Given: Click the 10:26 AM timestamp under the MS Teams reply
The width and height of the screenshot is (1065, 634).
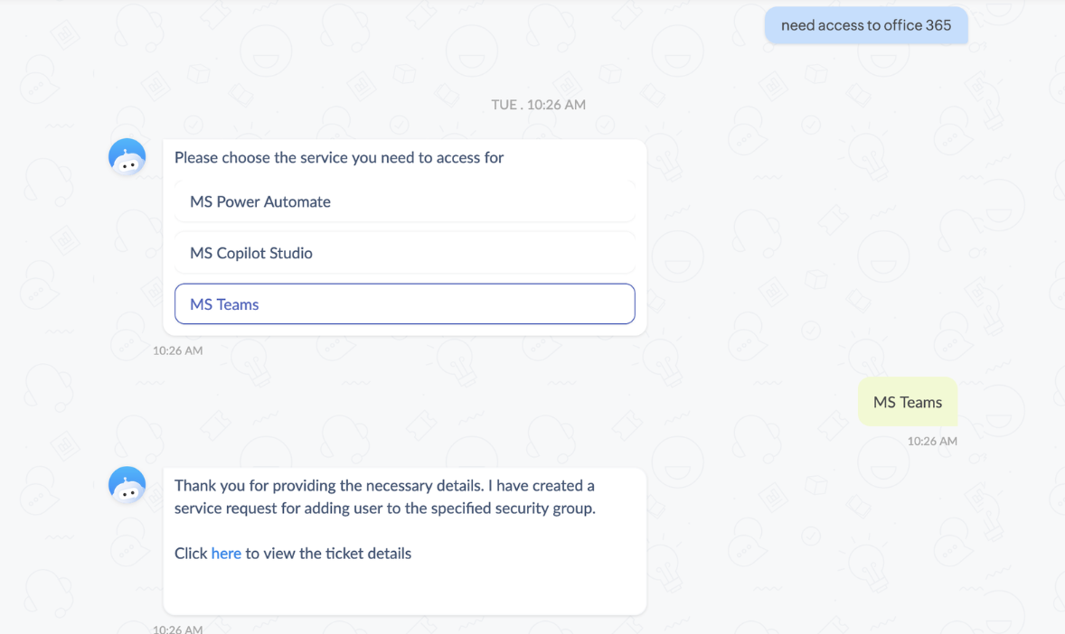Looking at the screenshot, I should pos(932,441).
